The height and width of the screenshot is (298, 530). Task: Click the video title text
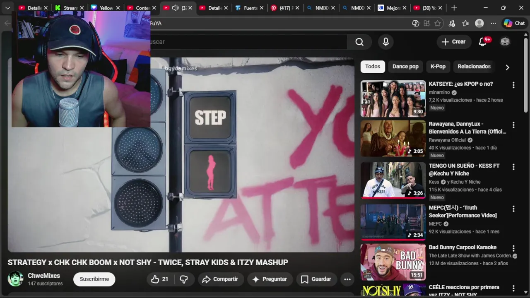coord(148,262)
